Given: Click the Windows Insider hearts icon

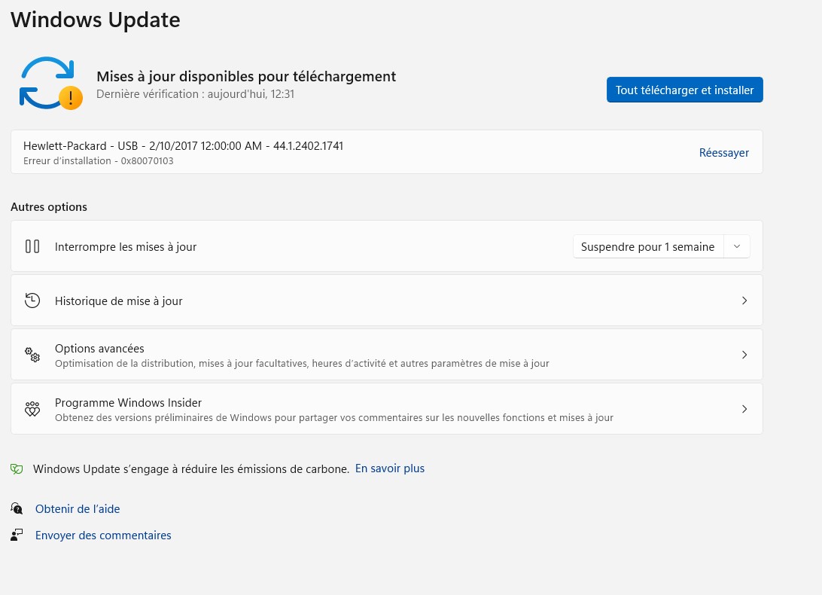Looking at the screenshot, I should (x=32, y=409).
